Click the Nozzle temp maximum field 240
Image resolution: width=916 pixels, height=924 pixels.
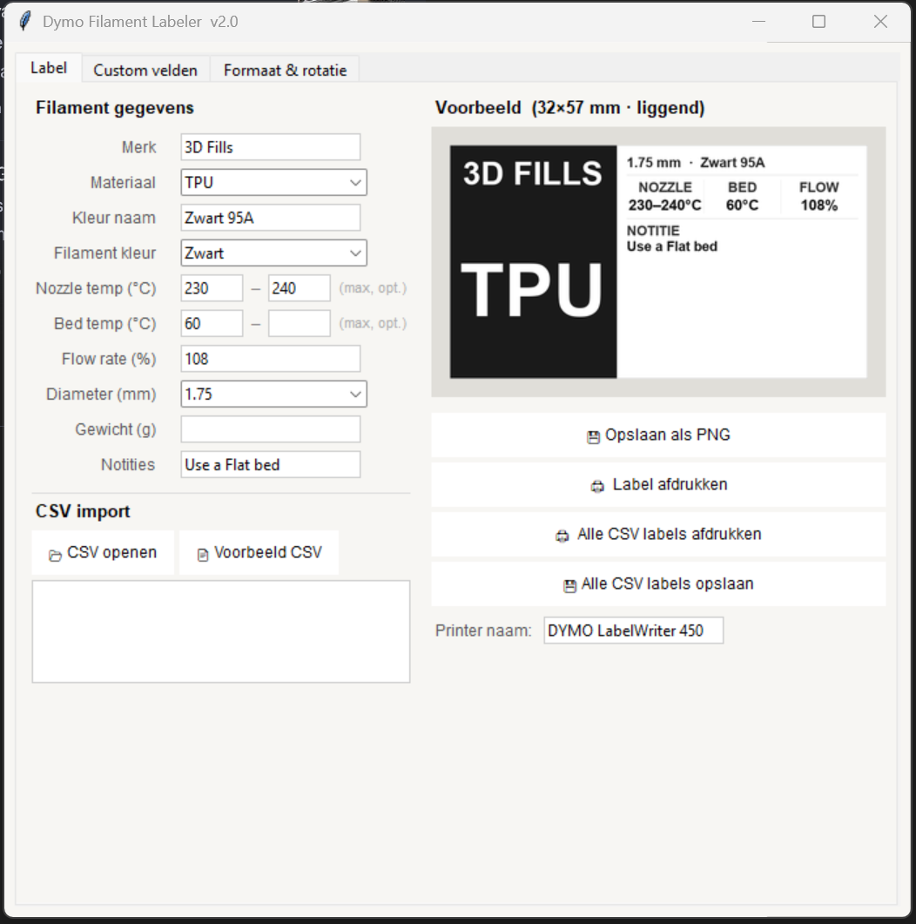click(300, 289)
